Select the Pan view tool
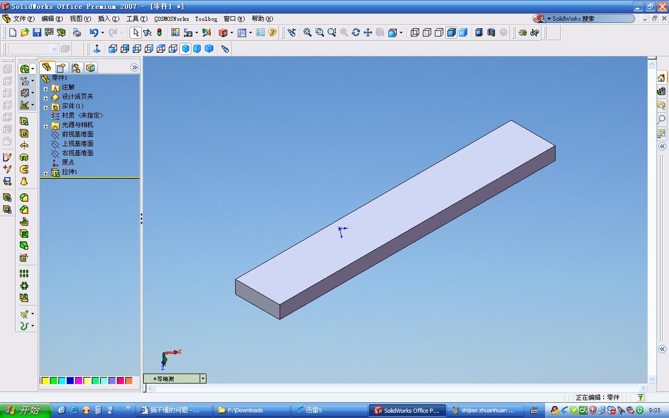Viewport: 669px width, 418px height. [x=368, y=32]
